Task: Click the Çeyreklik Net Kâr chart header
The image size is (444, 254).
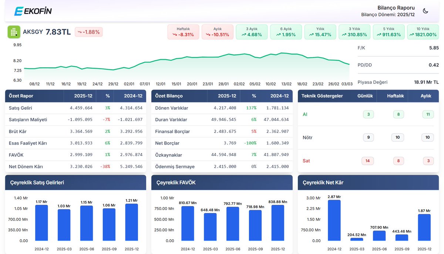Action: (368, 183)
